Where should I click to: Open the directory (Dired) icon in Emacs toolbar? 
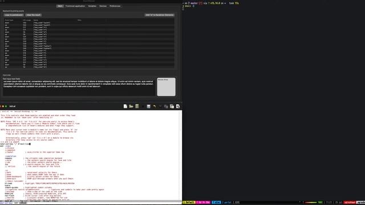click(x=137, y=106)
